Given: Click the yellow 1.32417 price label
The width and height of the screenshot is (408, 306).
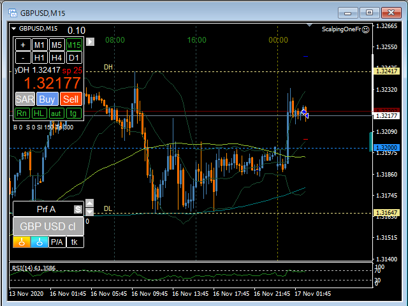Looking at the screenshot, I should click(x=386, y=71).
